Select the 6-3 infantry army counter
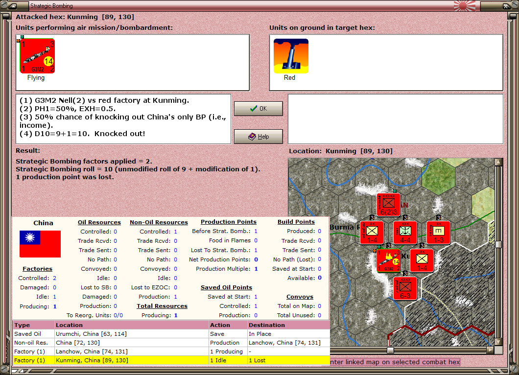The width and height of the screenshot is (519, 375). 405,288
